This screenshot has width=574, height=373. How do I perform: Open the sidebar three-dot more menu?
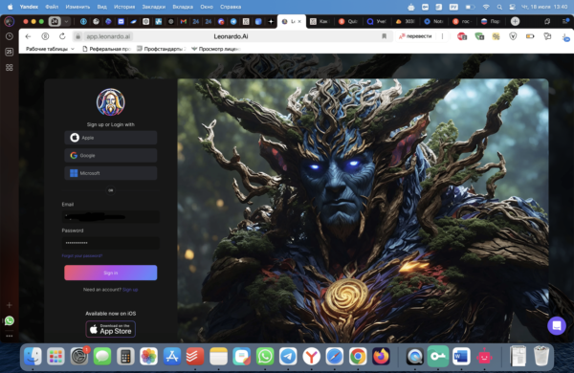pos(10,336)
